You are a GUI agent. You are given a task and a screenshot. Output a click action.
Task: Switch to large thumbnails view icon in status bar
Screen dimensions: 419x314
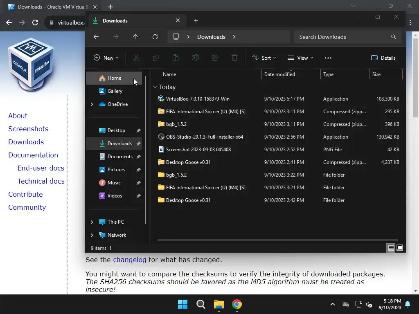click(x=400, y=248)
